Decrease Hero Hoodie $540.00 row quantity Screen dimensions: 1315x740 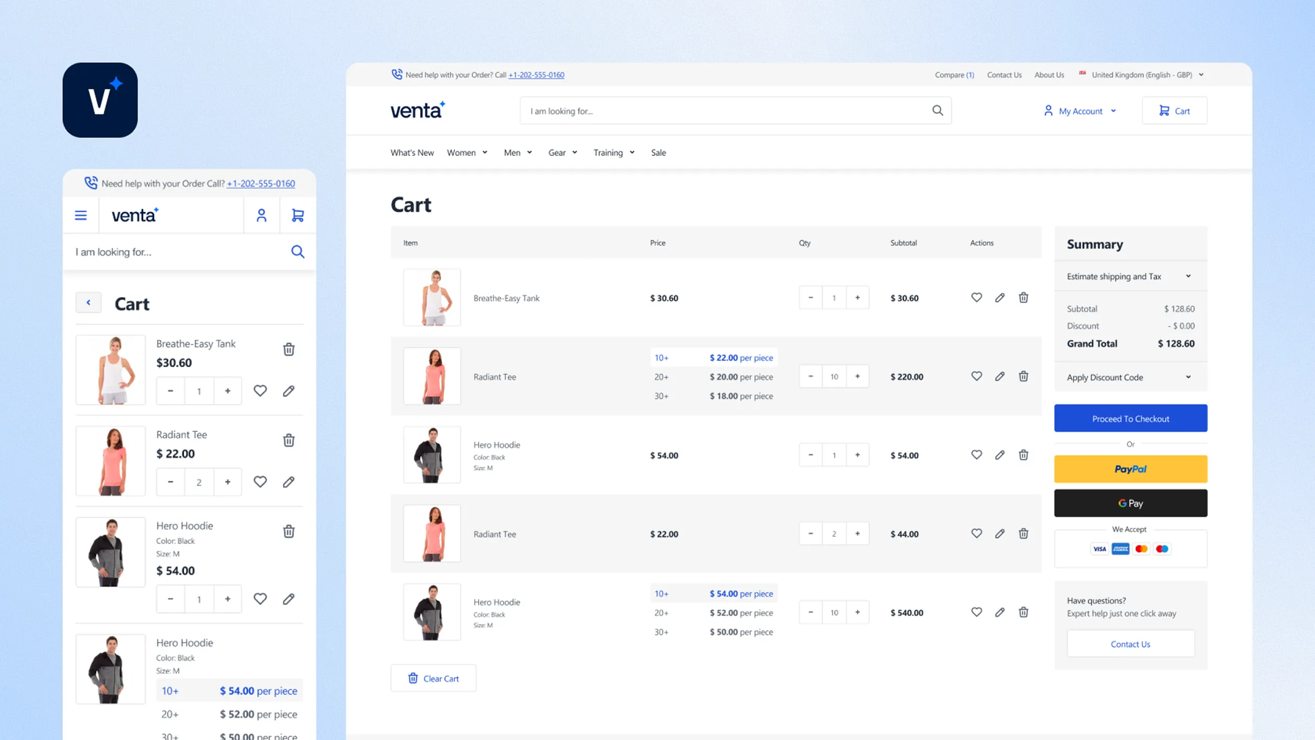click(x=810, y=612)
